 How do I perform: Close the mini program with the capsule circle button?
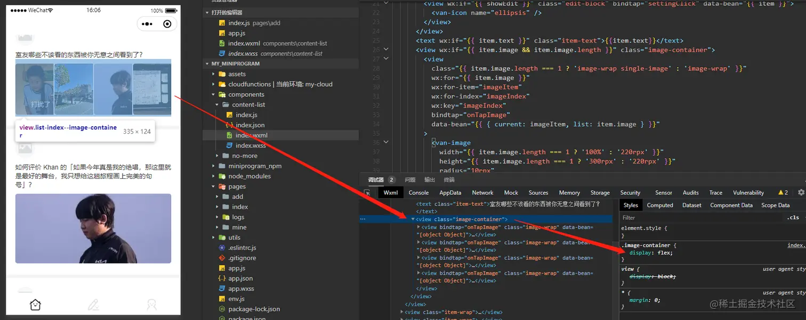pyautogui.click(x=167, y=24)
